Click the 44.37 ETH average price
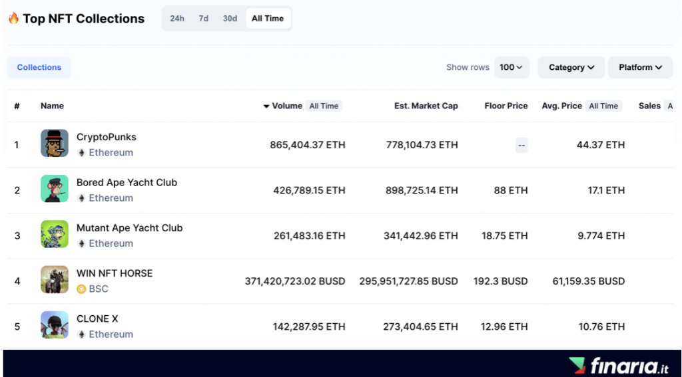The image size is (682, 377). click(x=601, y=145)
